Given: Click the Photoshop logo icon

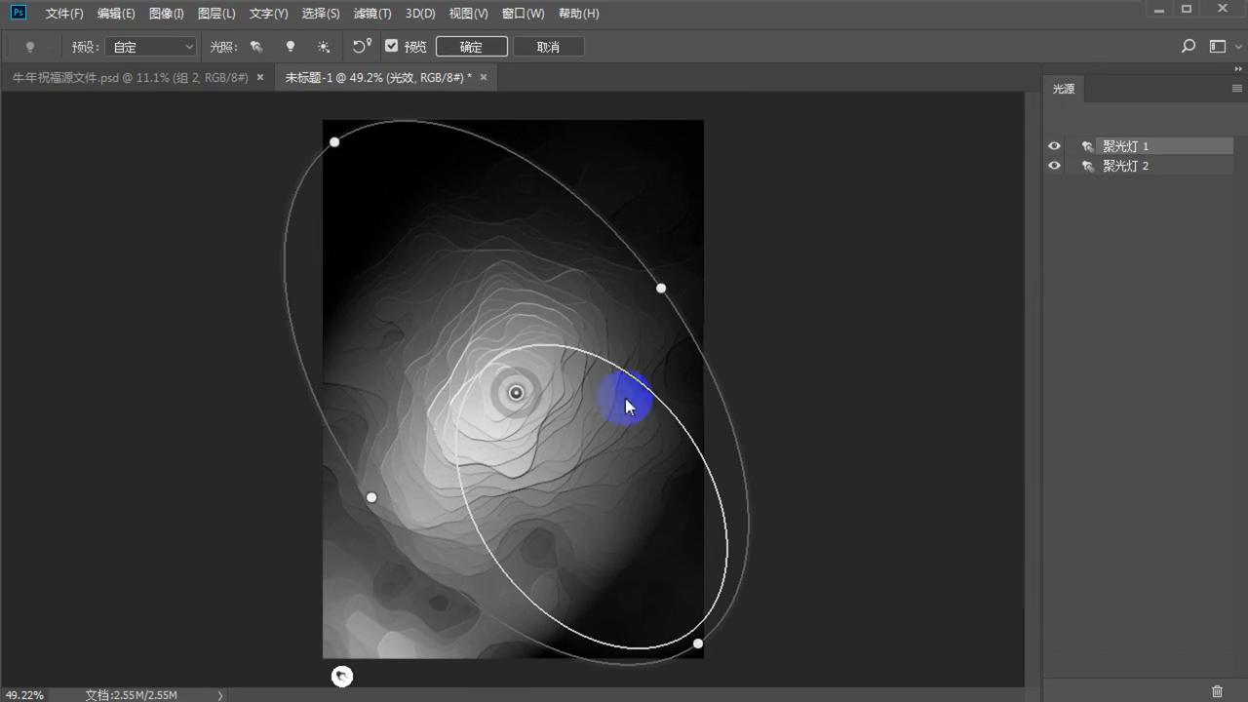Looking at the screenshot, I should 18,13.
